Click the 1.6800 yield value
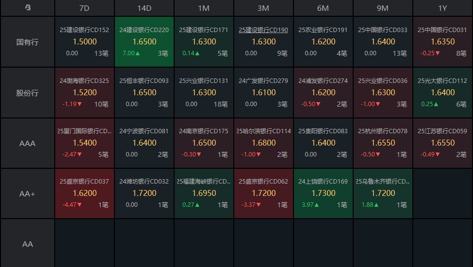The width and height of the screenshot is (473, 267). (x=264, y=143)
